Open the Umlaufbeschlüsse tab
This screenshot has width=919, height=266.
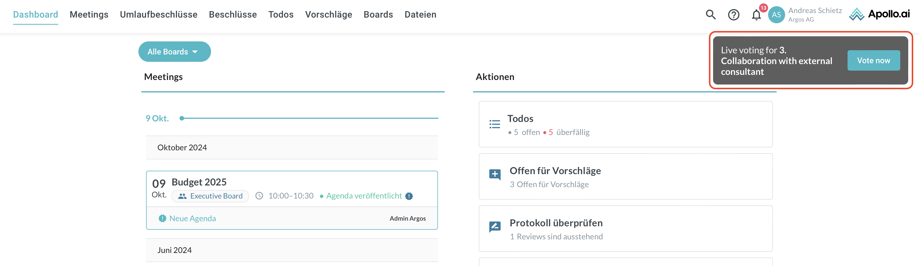pos(158,15)
